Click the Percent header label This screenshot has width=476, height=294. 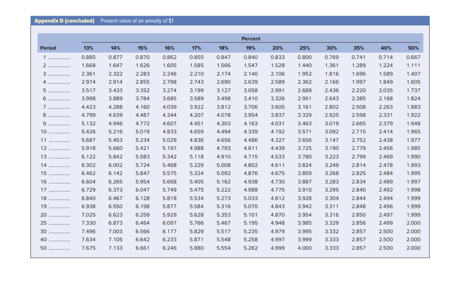point(251,39)
